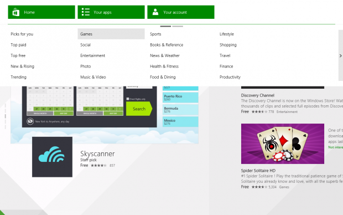Open the Skyscanner featured screenshot banner
This screenshot has height=215, width=343.
[x=105, y=115]
